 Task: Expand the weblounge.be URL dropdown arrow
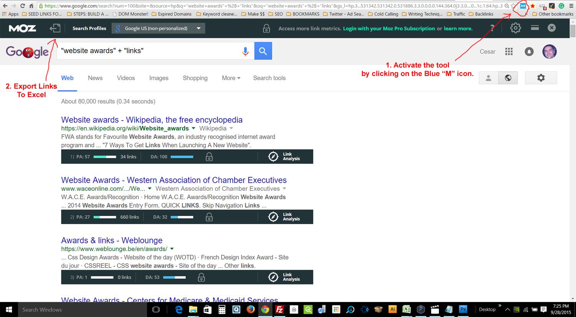point(172,249)
